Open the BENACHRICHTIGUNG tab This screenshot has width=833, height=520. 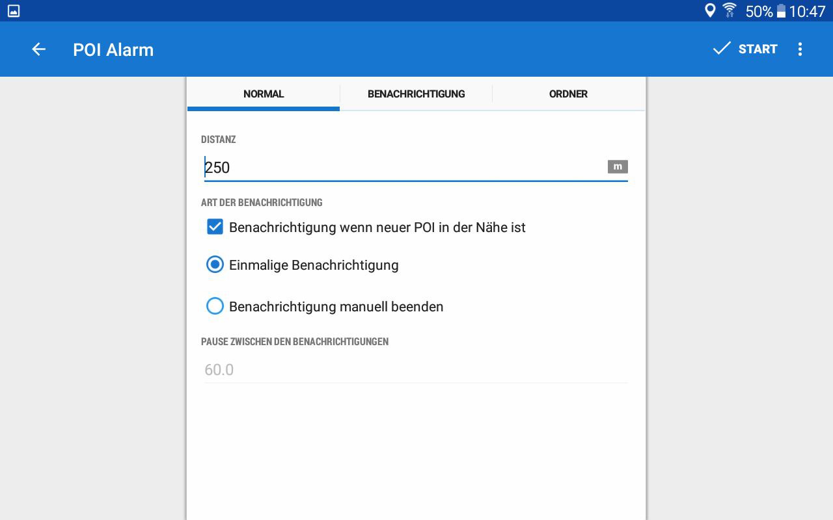pos(416,94)
